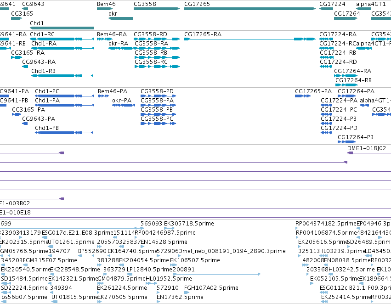
Task: Click BAC clone DME1-018J02 label
Action: [x=367, y=148]
